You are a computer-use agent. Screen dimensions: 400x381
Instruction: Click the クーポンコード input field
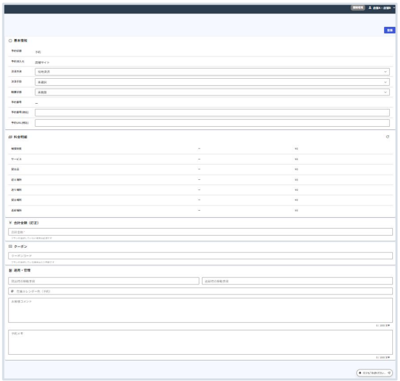[x=200, y=255]
